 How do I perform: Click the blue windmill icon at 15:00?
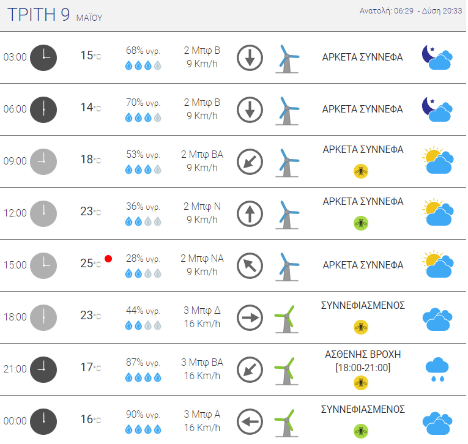pos(286,267)
